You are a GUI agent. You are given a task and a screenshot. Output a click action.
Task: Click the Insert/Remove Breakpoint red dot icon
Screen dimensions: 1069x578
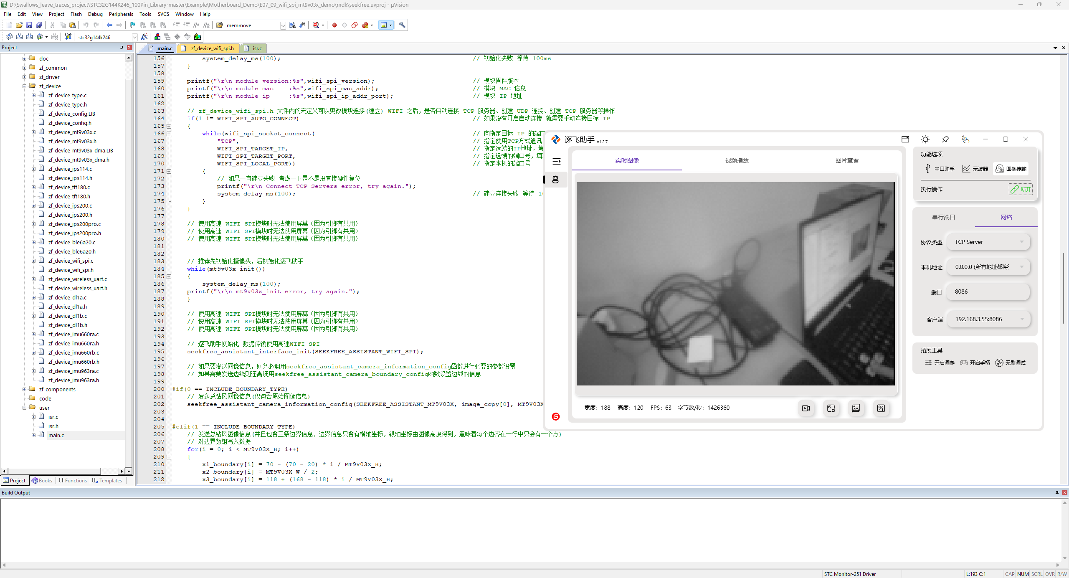click(334, 25)
